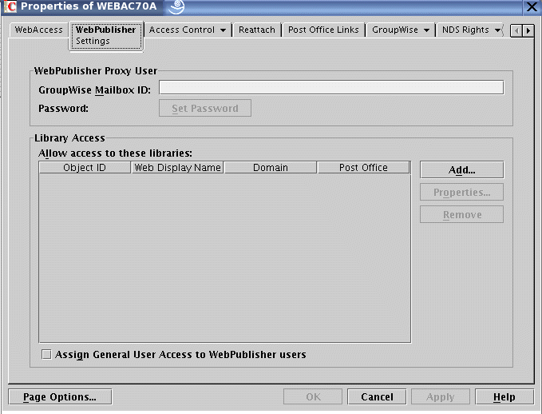
Task: Click the Set Password button
Action: coord(205,109)
